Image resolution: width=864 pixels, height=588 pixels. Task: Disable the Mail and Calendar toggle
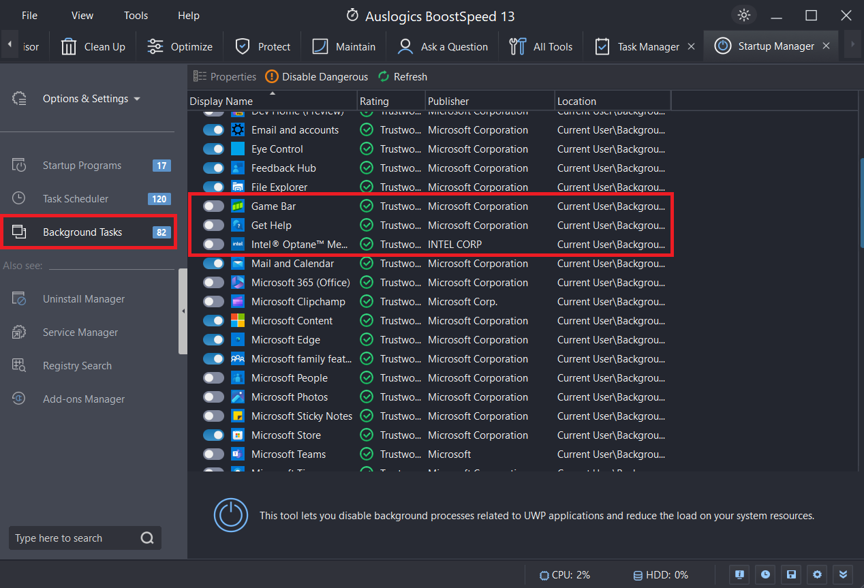pos(214,264)
